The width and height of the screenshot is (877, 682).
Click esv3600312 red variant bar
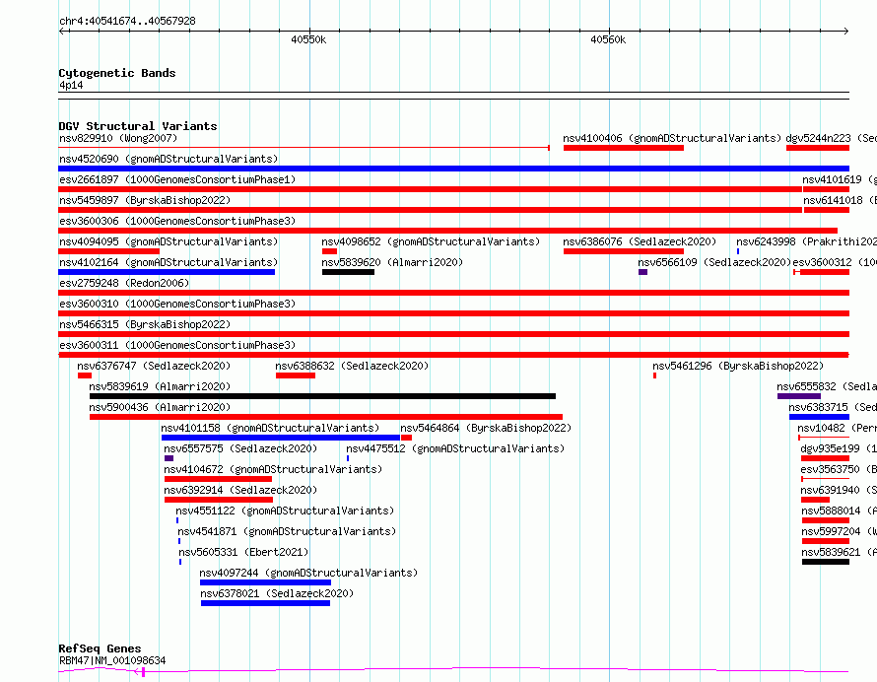point(822,272)
